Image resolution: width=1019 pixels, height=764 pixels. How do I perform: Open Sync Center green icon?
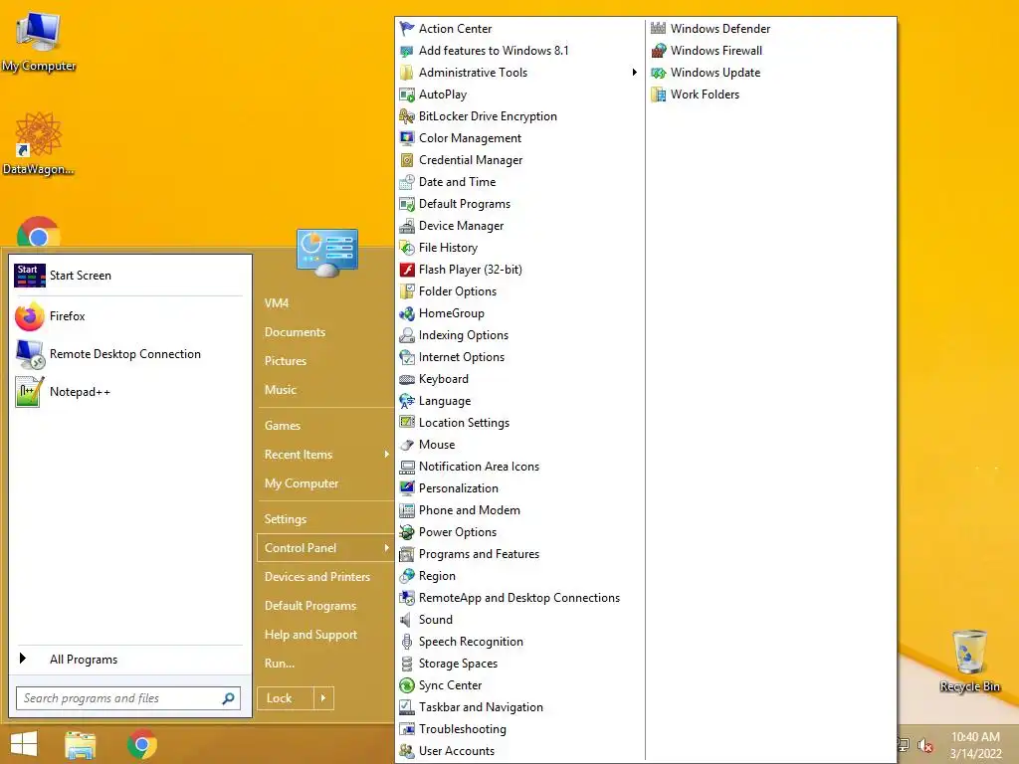pos(407,685)
